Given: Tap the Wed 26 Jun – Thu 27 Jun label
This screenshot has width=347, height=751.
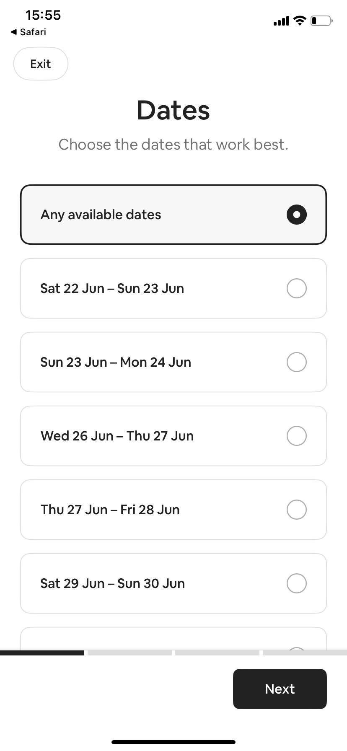Looking at the screenshot, I should click(117, 436).
